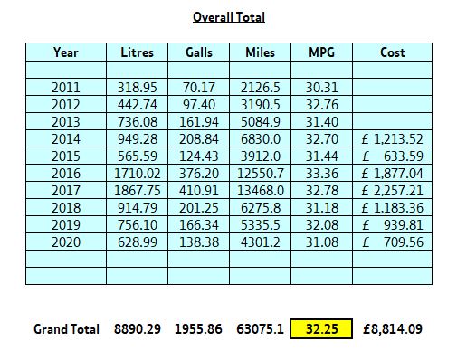Select the 2013 galls value 161.94
This screenshot has height=360, width=457.
pyautogui.click(x=199, y=121)
